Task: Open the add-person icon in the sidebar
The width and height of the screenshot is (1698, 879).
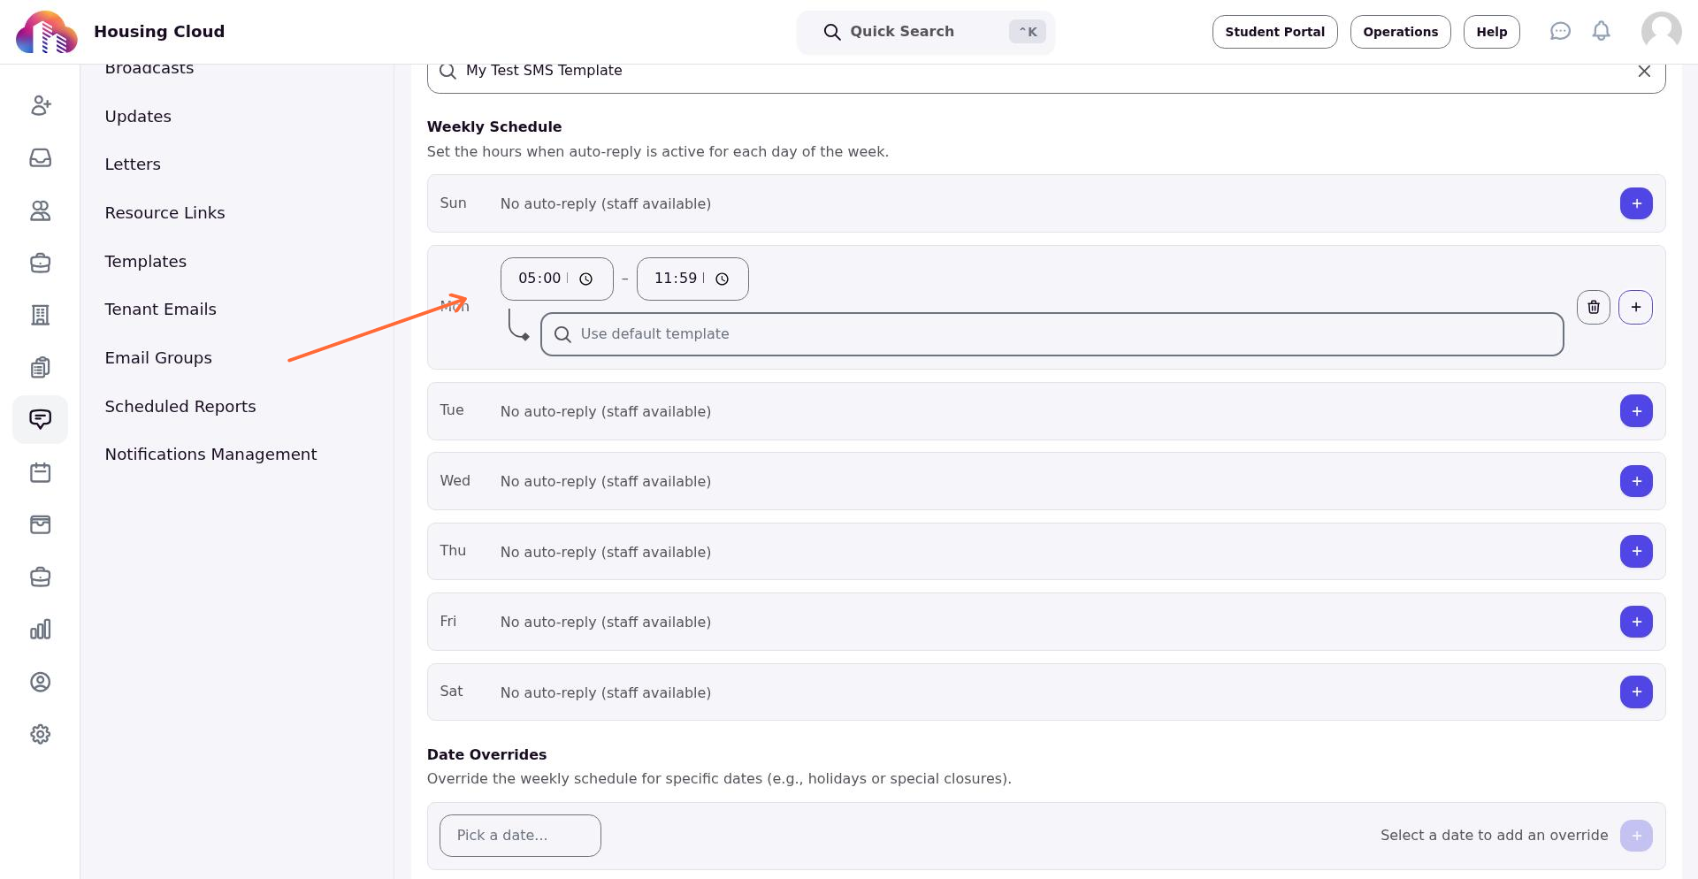Action: point(41,105)
